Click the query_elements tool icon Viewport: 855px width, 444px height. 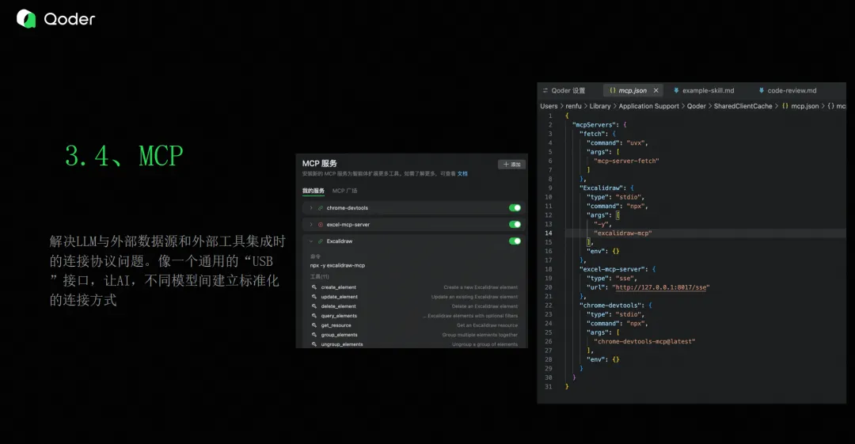(x=314, y=316)
